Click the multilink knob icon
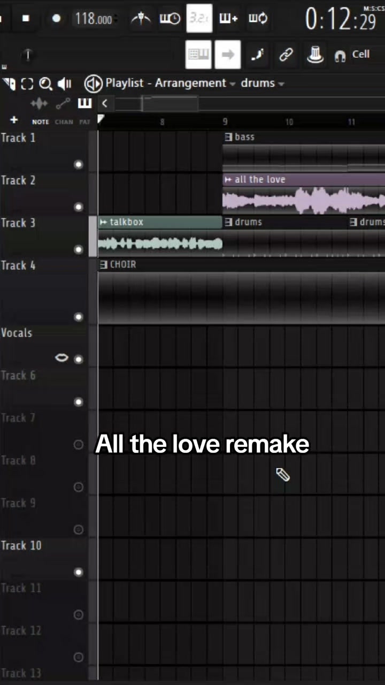Viewport: 385px width, 685px height. pyautogui.click(x=315, y=54)
